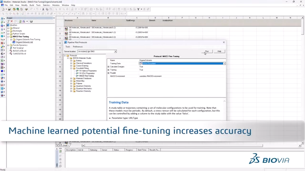The image size is (305, 171).
Task: Click the Save disk toolbar icon
Action: [x=9, y=9]
